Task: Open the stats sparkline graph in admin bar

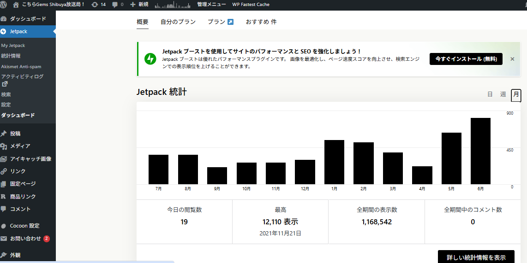Action: coord(173,5)
